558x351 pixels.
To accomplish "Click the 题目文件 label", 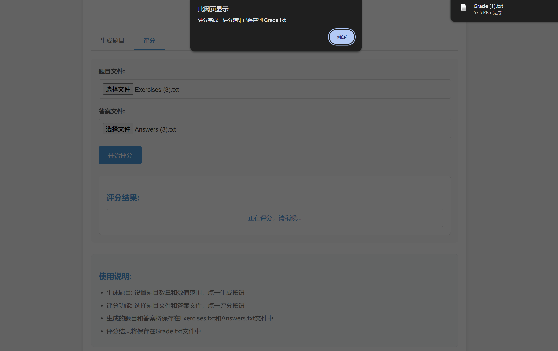I will click(x=111, y=71).
